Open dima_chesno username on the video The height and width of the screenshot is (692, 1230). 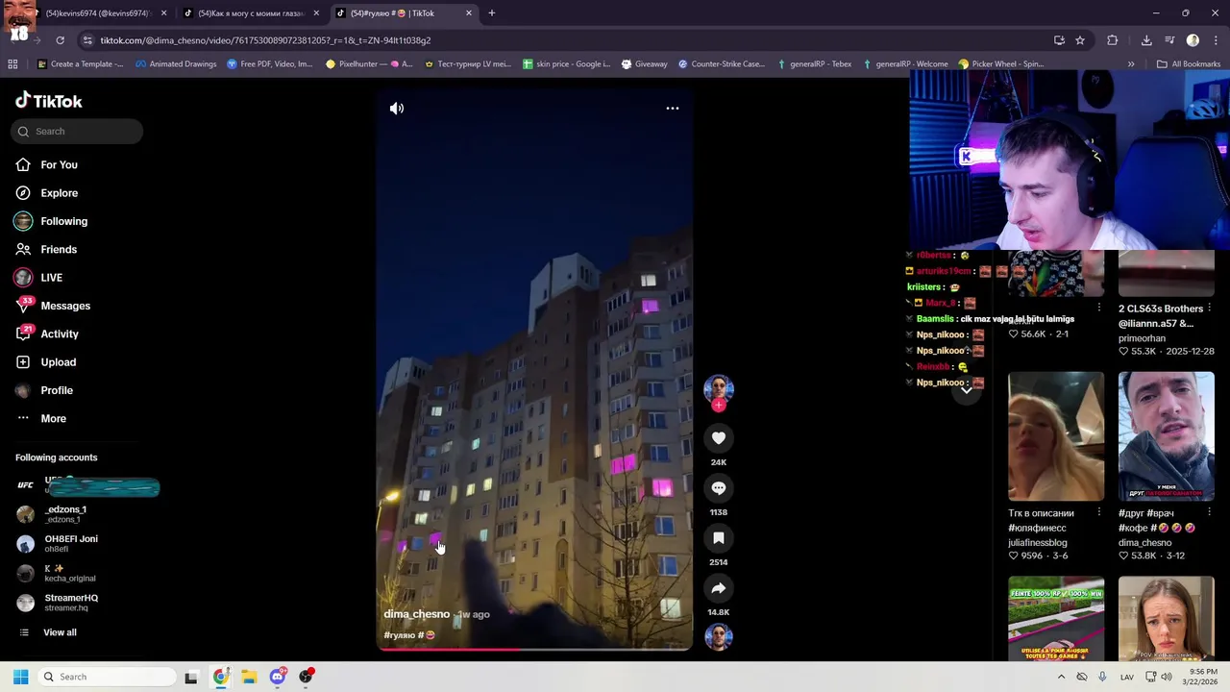pos(416,614)
